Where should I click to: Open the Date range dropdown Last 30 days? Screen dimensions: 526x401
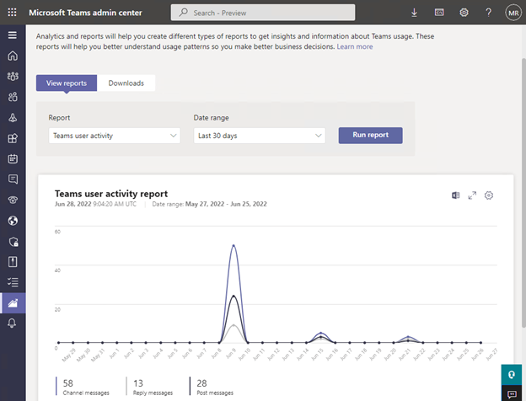[x=260, y=136]
